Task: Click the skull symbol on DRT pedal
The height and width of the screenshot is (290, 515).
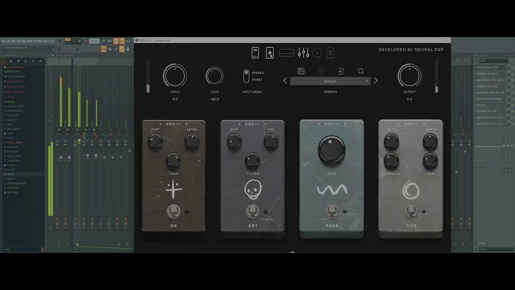Action: 253,189
